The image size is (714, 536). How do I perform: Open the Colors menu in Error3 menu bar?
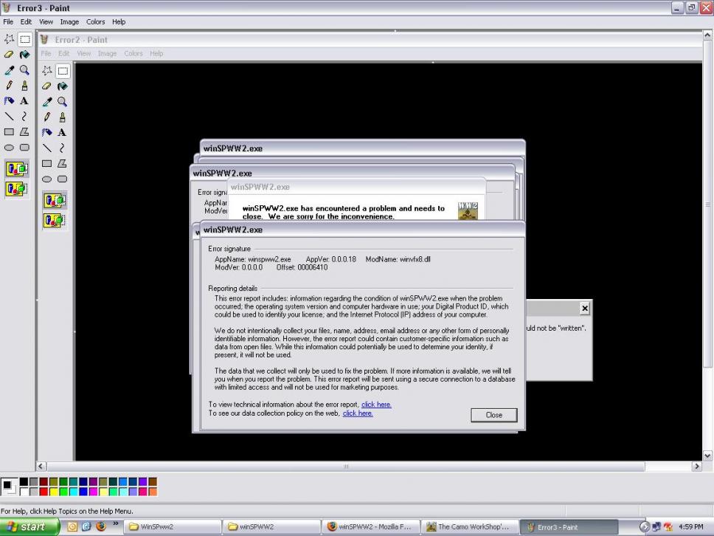tap(95, 22)
